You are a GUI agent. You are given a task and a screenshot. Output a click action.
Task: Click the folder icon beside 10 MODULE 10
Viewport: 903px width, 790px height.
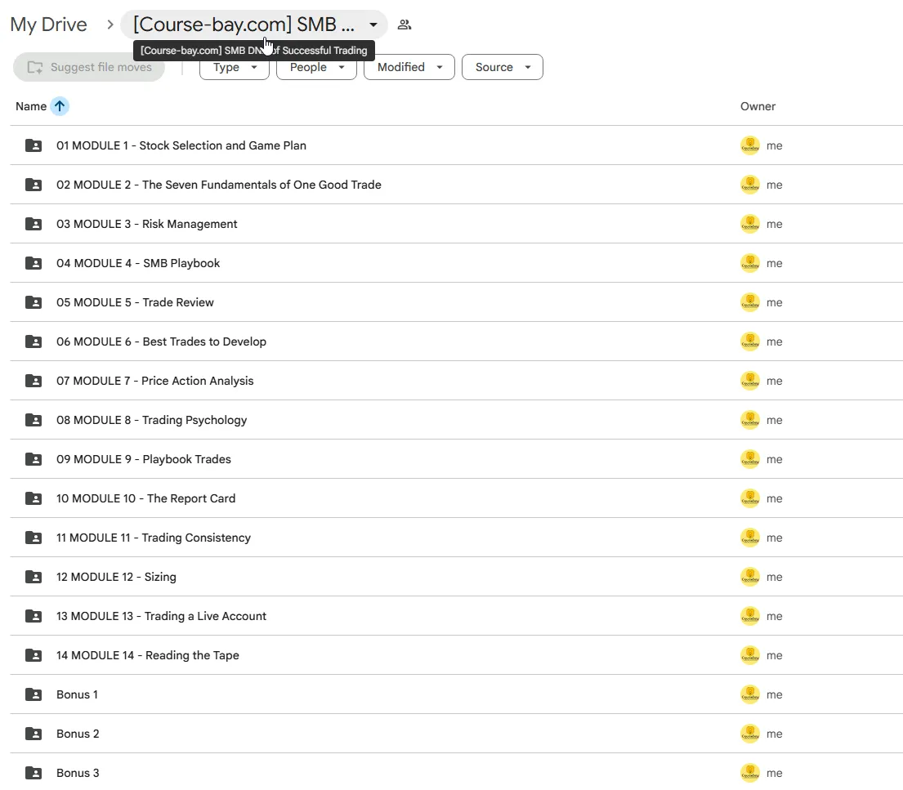click(34, 498)
